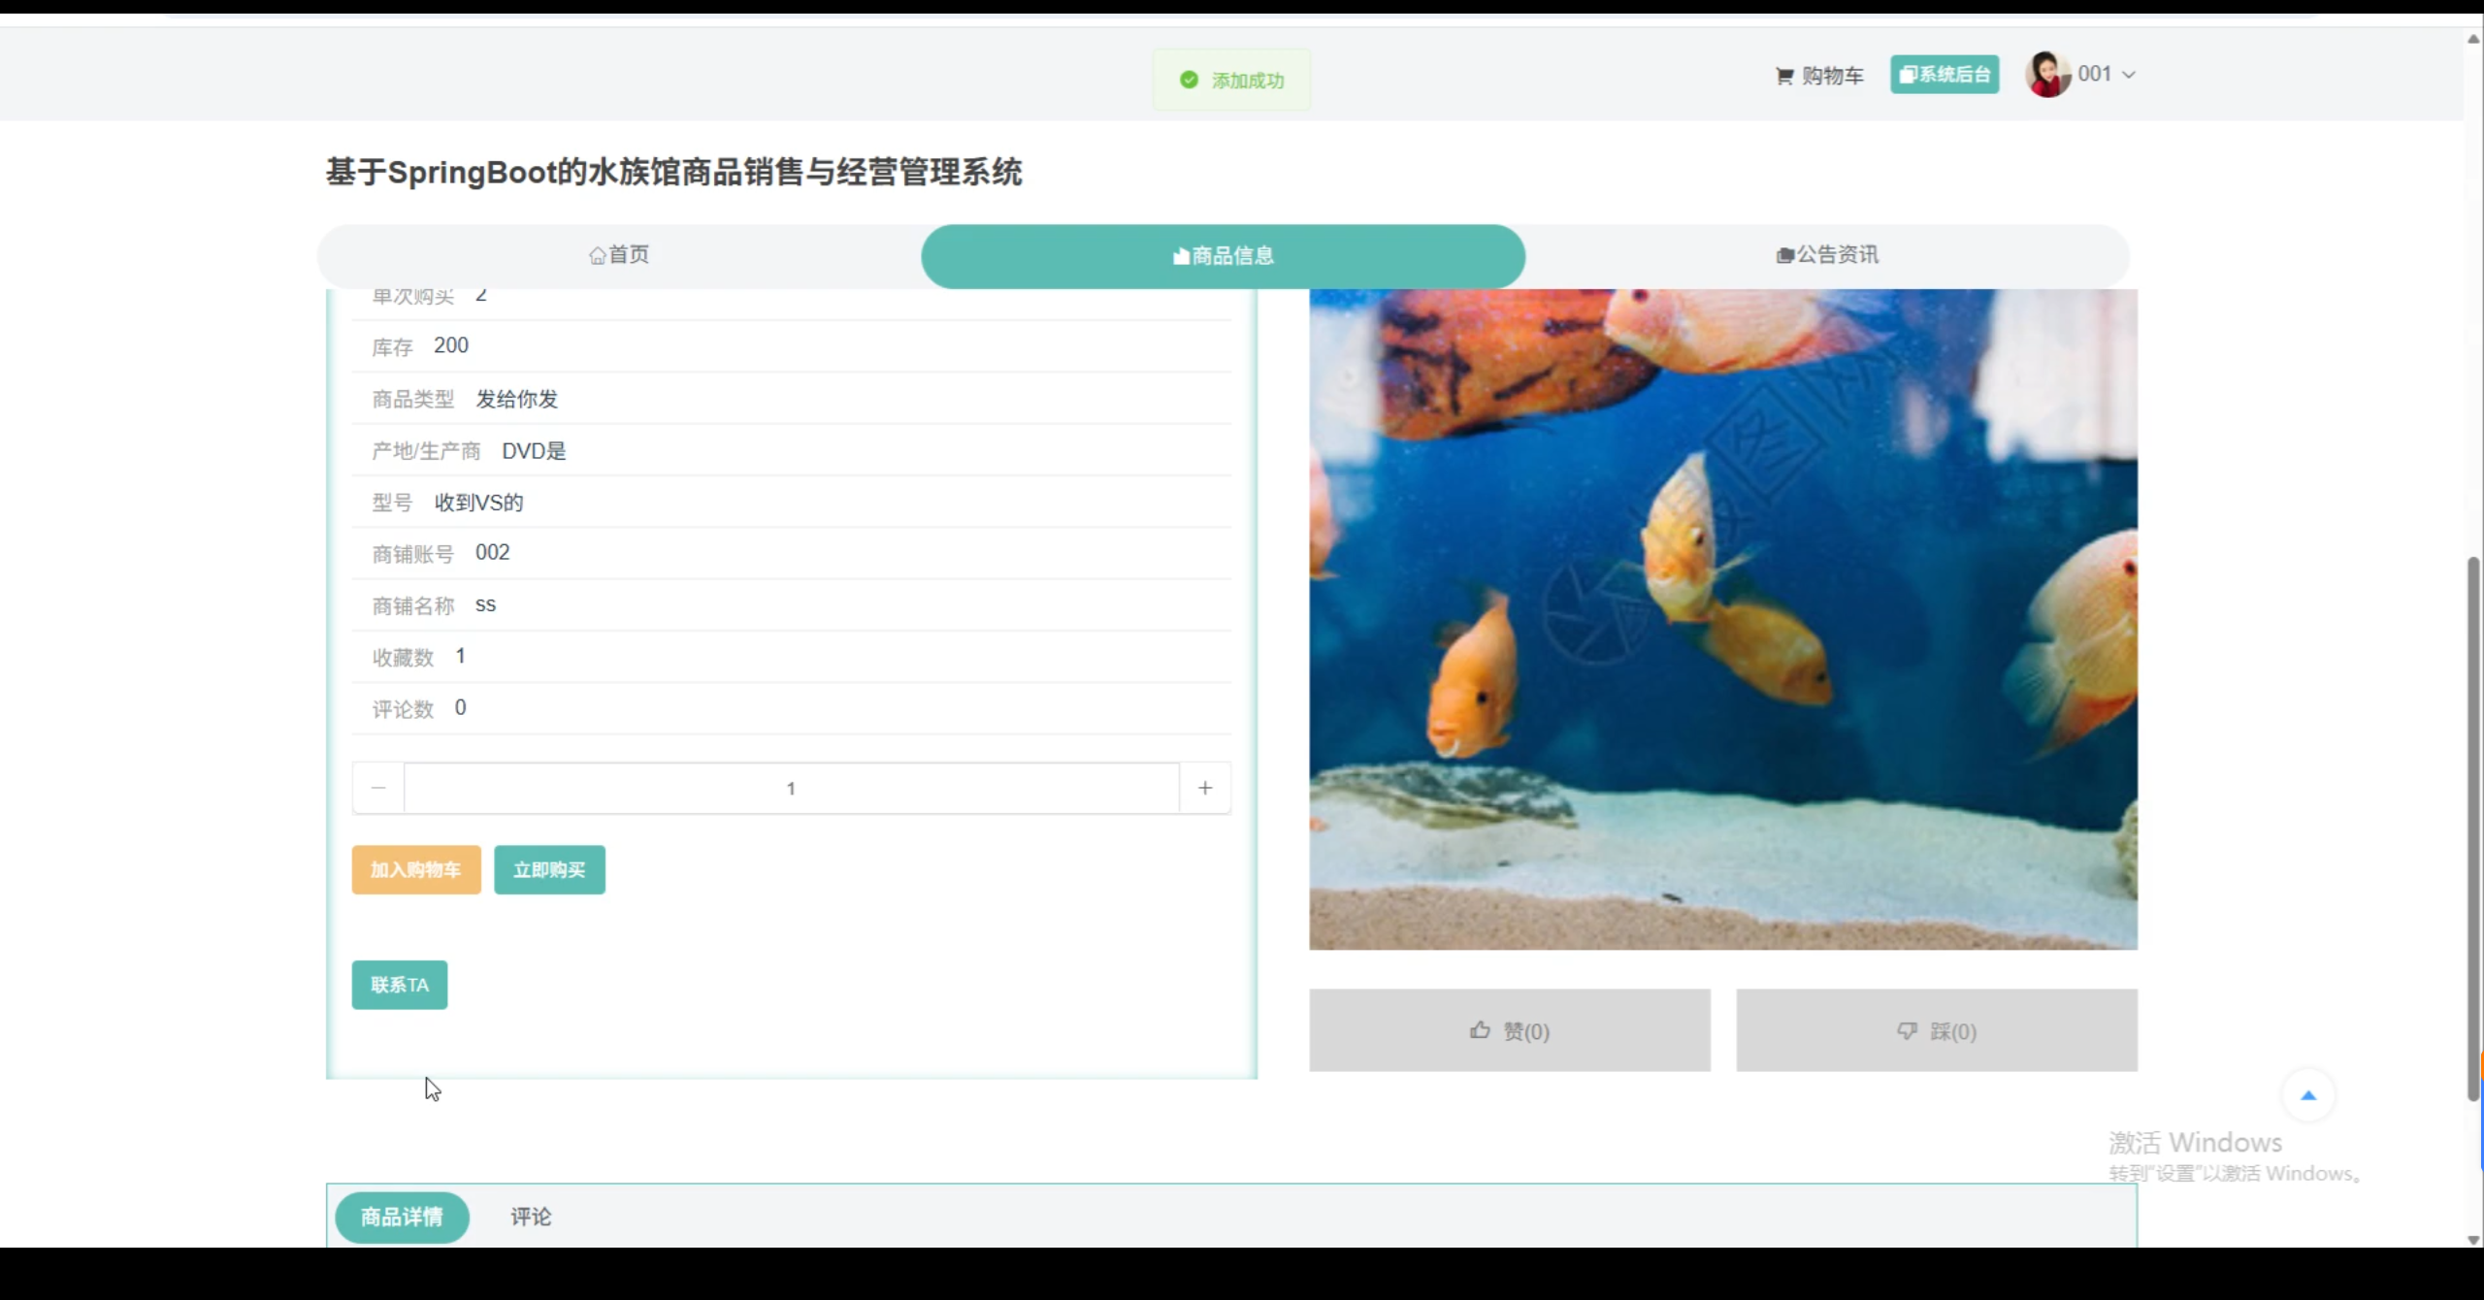
Task: Increase quantity with the plus button
Action: 1204,788
